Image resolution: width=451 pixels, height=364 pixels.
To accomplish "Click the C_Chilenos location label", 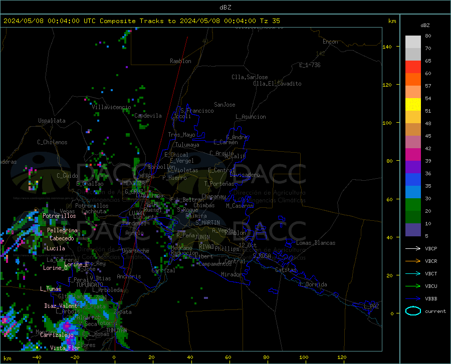I will 52,142.
